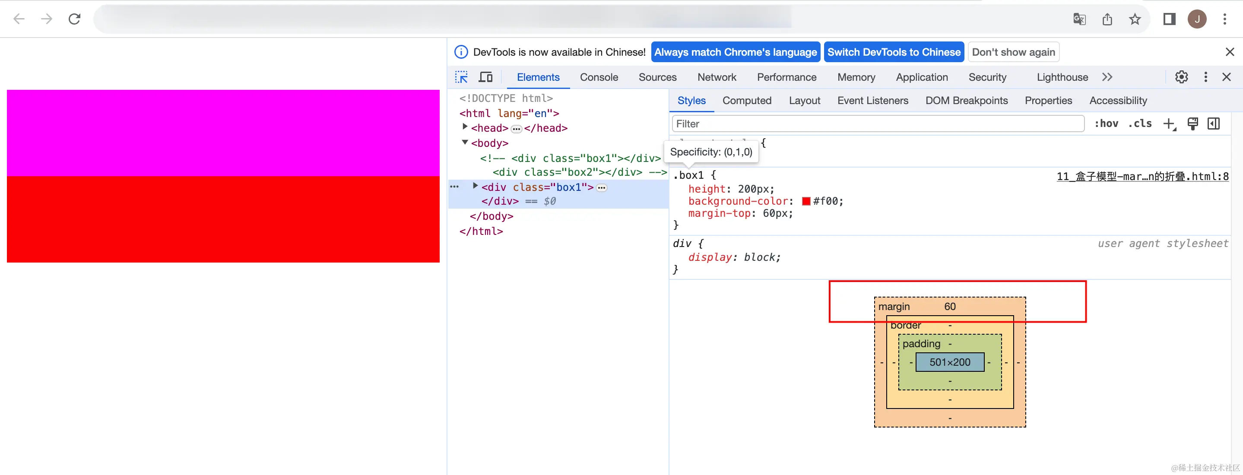Click the display: block property
Screen dimensions: 1243x475
point(734,257)
